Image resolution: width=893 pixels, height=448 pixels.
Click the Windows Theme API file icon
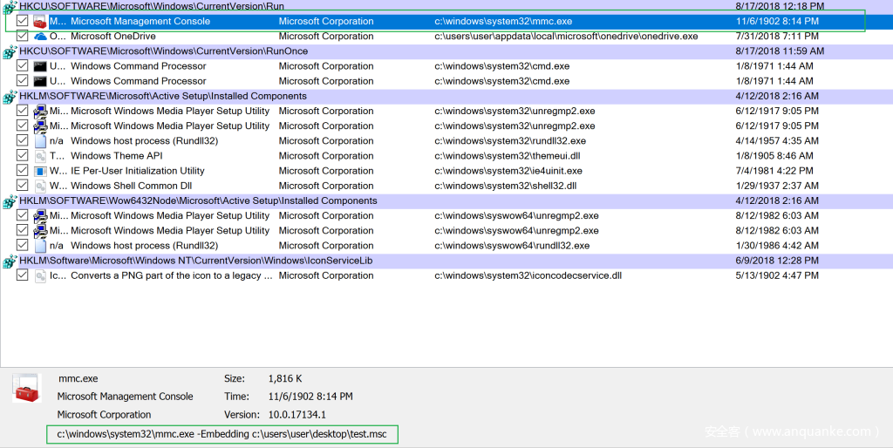[40, 156]
